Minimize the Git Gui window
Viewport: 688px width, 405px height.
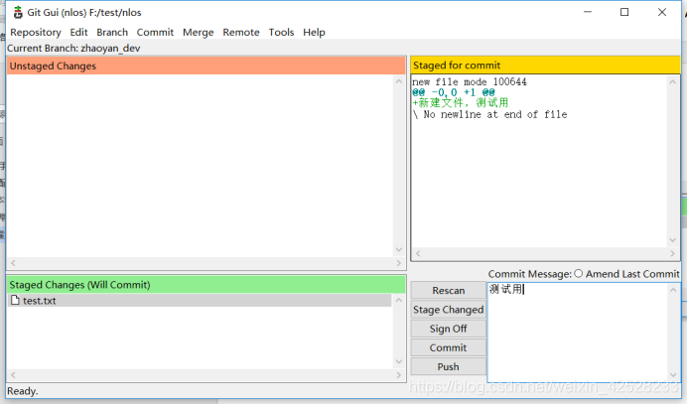click(588, 12)
